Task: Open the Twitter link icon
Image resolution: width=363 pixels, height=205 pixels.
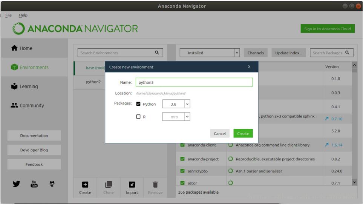Action: tap(16, 184)
